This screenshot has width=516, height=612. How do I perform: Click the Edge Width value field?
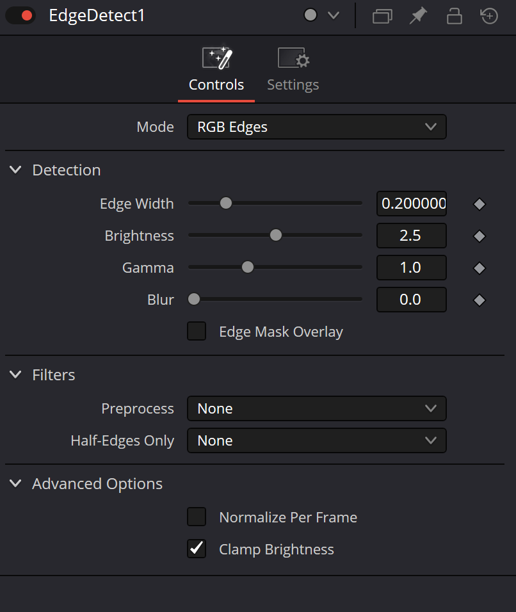(x=412, y=204)
